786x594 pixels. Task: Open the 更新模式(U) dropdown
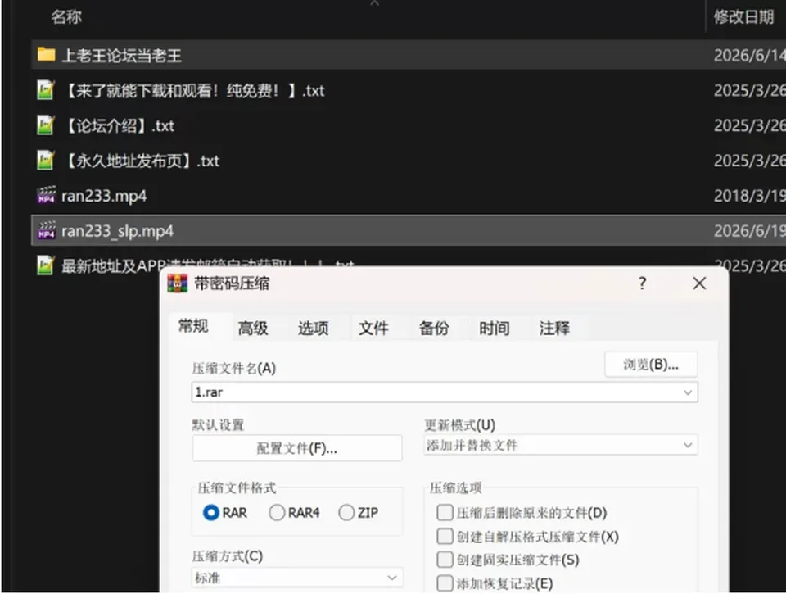point(560,445)
